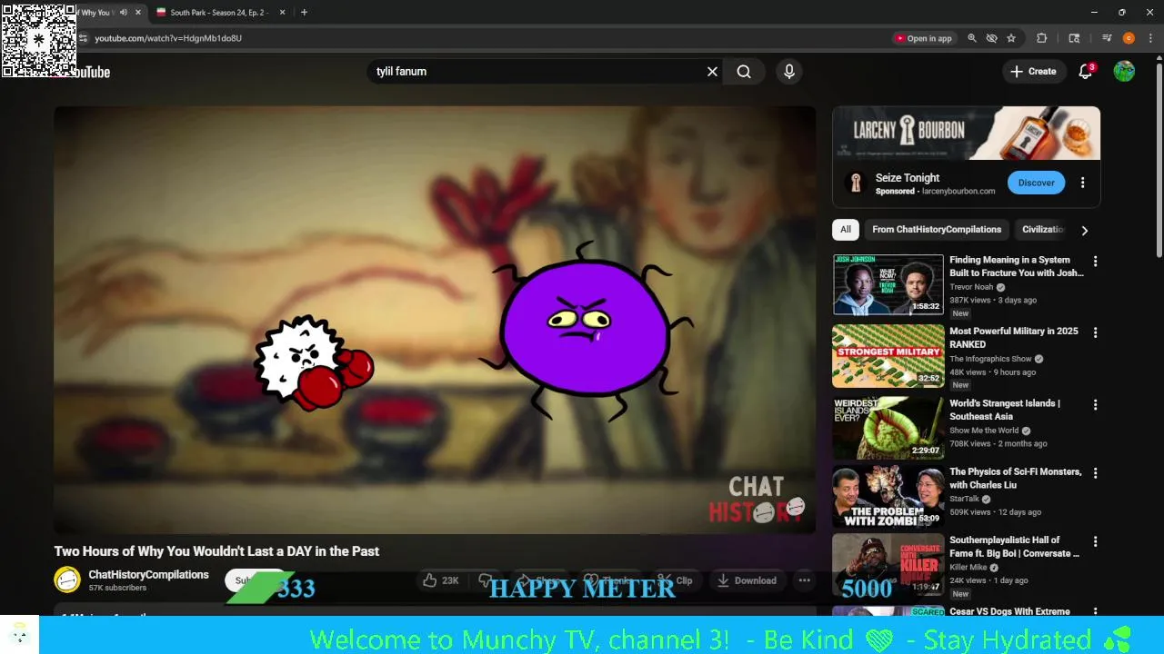Open ChatHistoryCompilations channel name

pyautogui.click(x=148, y=575)
